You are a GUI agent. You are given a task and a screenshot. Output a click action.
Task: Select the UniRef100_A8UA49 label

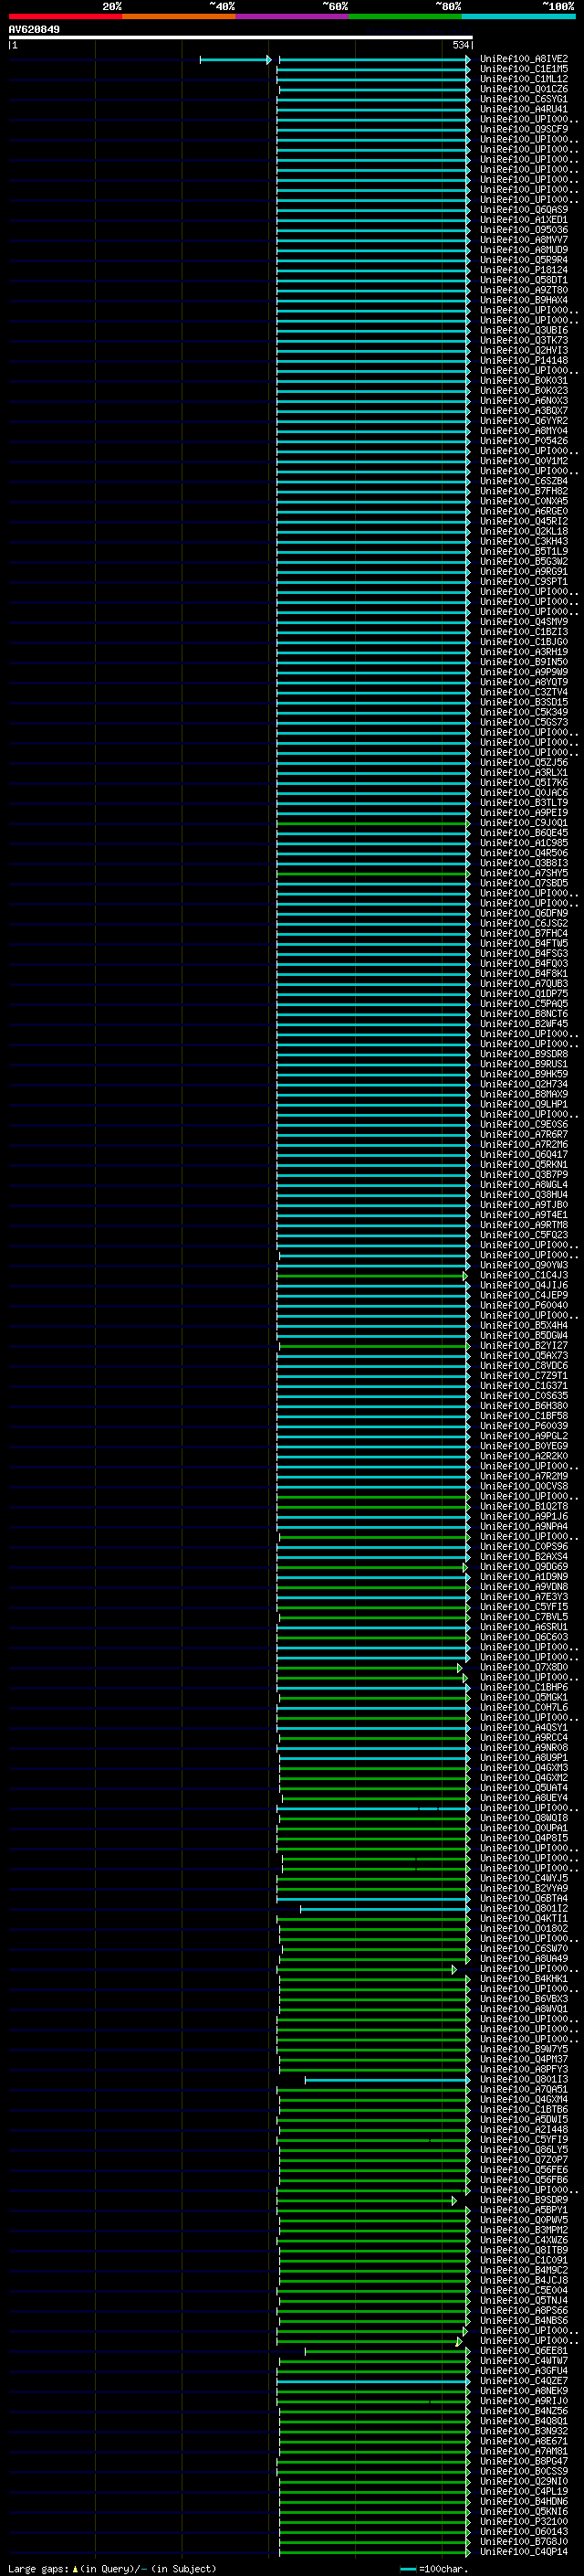523,1958
